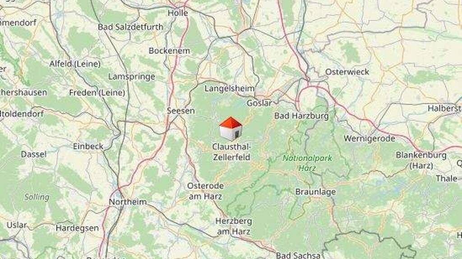Select the Hardegsen town label

tap(77, 228)
